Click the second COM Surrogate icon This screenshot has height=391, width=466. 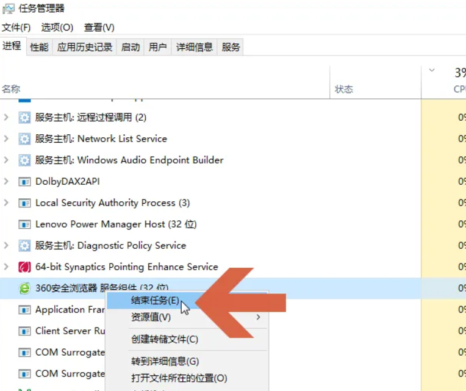[x=24, y=374]
